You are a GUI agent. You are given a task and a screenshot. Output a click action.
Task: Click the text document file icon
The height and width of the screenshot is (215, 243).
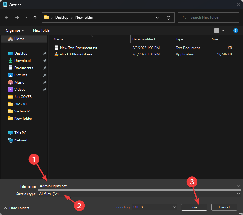(56, 48)
